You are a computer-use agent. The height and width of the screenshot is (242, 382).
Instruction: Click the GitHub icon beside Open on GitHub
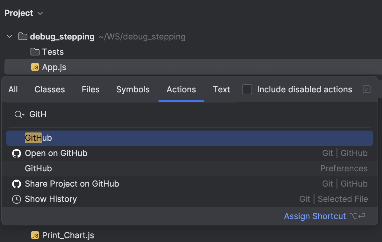(x=16, y=153)
